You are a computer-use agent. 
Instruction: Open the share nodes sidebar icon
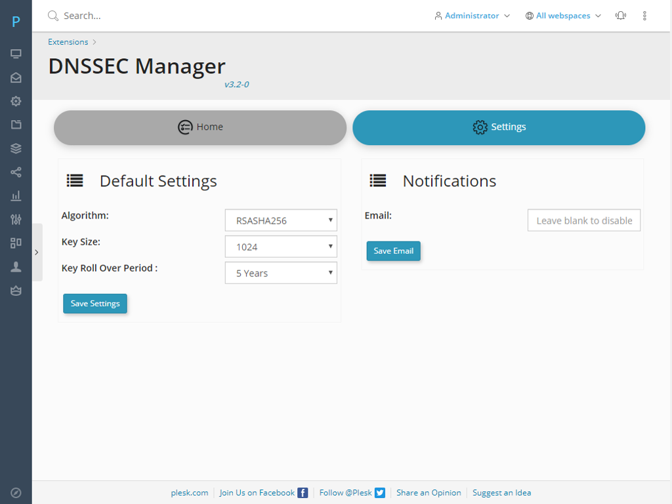pyautogui.click(x=16, y=173)
